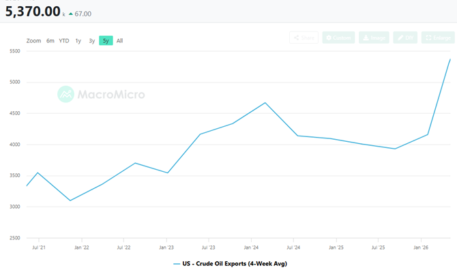Click the pencil icon in DIY button
The image size is (457, 270).
point(400,38)
